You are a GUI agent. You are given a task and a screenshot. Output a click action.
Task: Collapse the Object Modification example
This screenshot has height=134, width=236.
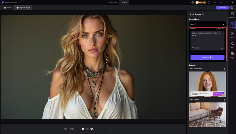[224, 69]
